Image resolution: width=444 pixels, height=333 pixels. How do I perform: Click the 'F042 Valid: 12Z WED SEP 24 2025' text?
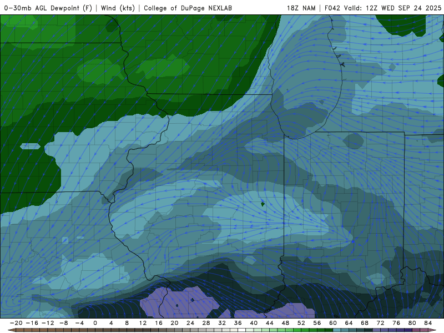pyautogui.click(x=383, y=8)
